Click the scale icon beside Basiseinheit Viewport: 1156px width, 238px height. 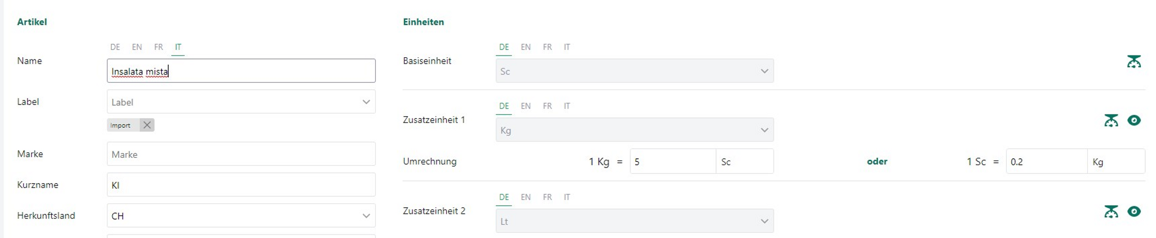coord(1133,61)
